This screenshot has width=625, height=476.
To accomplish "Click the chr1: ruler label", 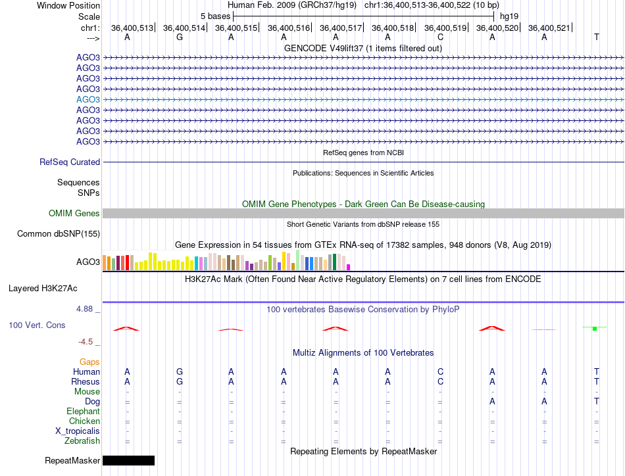I will (90, 28).
